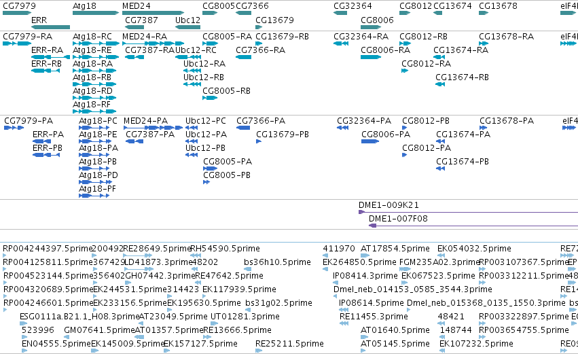Select the bs36h10.5prime EST label

[x=278, y=262]
